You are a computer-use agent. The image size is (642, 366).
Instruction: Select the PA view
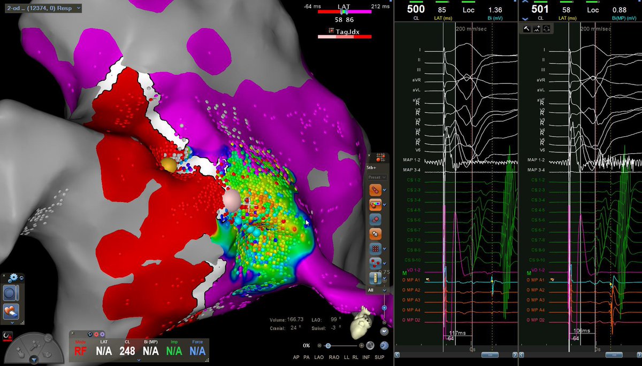307,357
